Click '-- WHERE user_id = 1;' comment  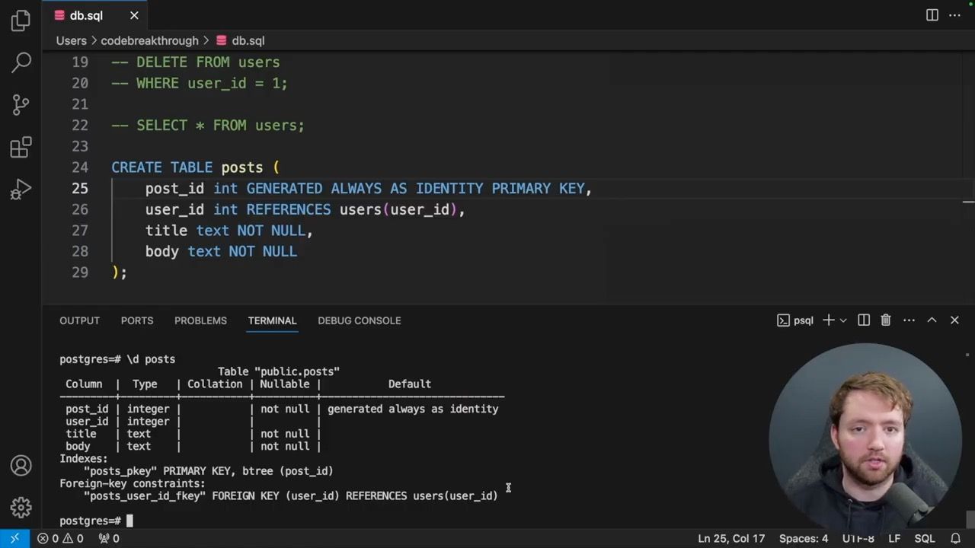click(x=200, y=83)
